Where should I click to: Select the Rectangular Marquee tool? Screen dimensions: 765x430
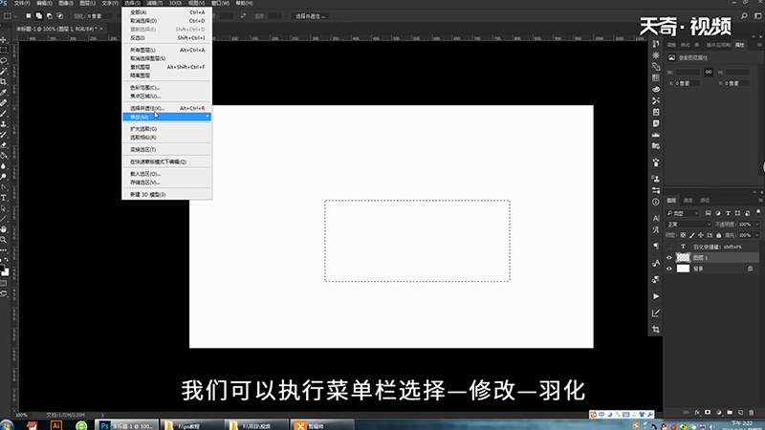[4, 51]
